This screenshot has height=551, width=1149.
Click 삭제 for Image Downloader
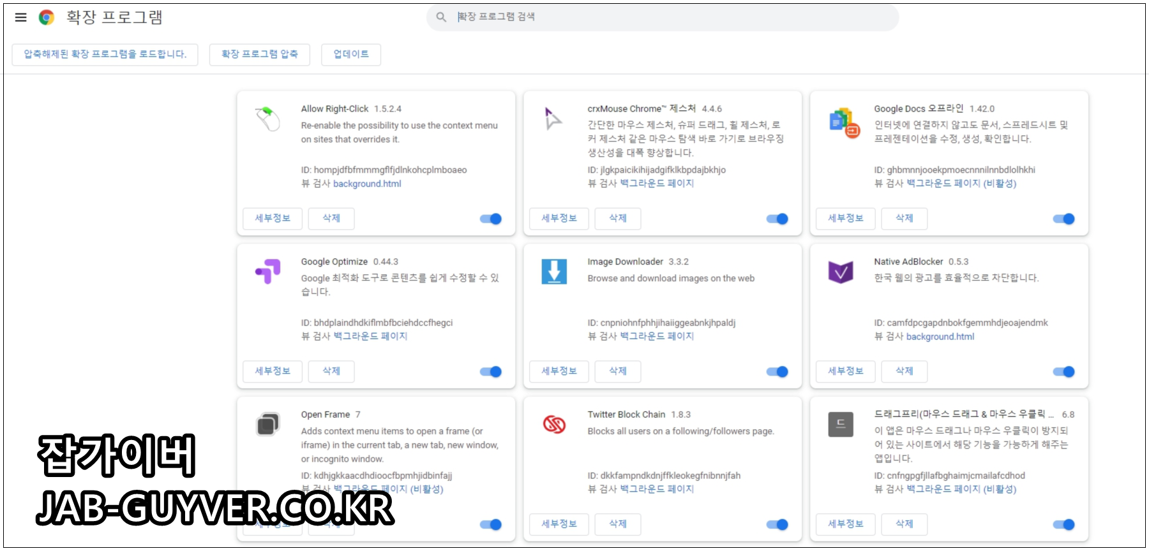[x=618, y=371]
